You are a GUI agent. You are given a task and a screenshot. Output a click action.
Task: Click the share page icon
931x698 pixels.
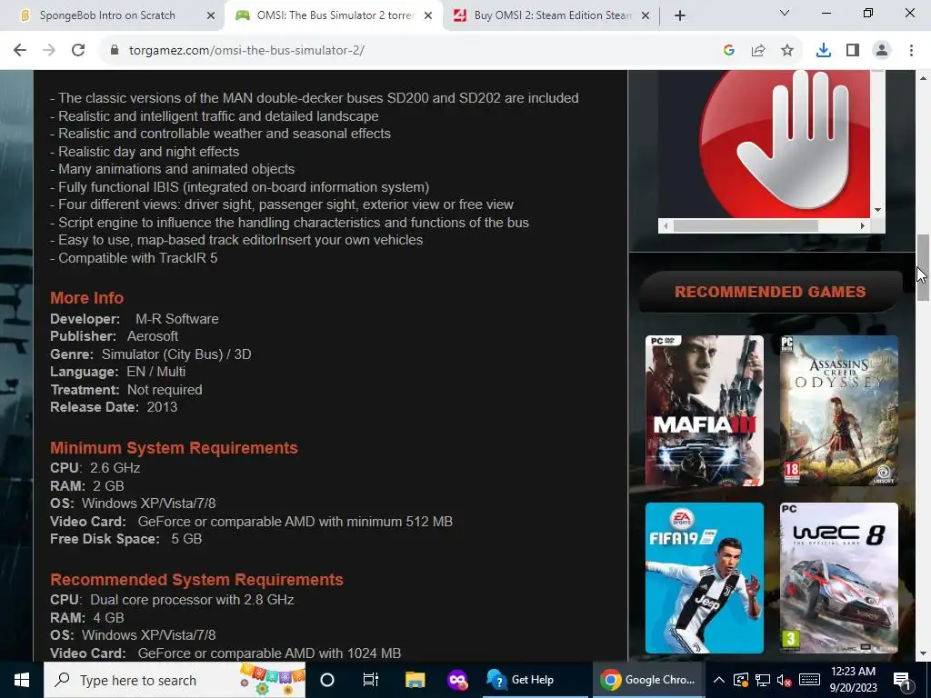[x=758, y=51]
